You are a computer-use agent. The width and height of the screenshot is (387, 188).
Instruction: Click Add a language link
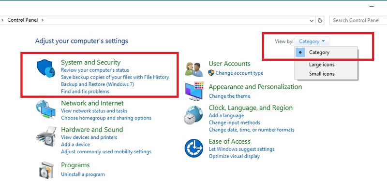[x=226, y=115]
